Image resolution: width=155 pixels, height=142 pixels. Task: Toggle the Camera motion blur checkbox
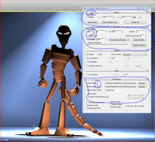click(x=87, y=66)
